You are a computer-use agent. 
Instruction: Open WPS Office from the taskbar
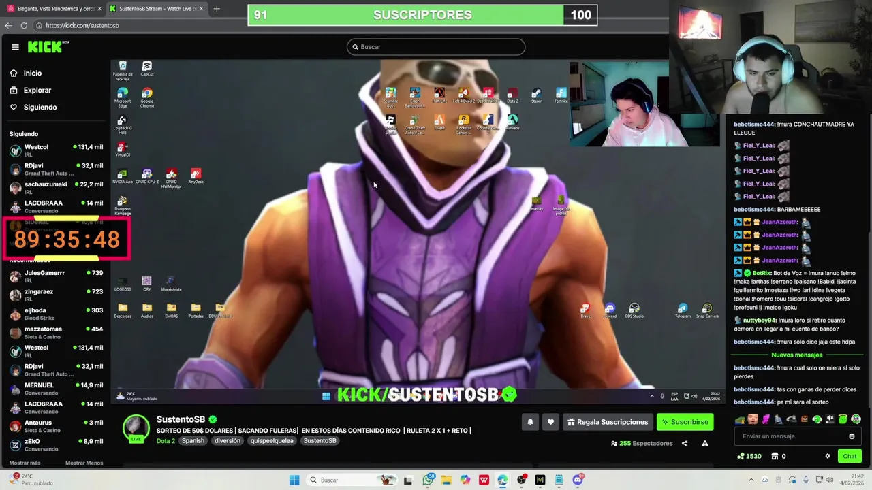coord(484,480)
